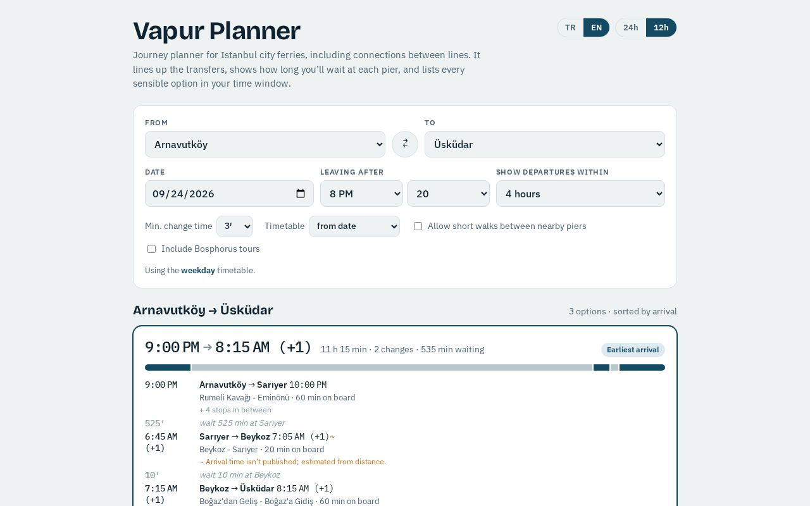Tick the Include Bosphorus tours checkbox
This screenshot has width=810, height=506.
point(151,249)
